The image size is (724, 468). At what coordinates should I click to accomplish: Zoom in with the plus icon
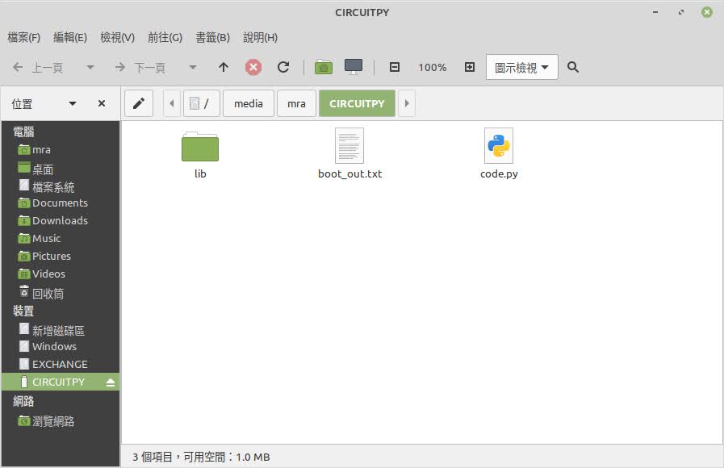(470, 68)
